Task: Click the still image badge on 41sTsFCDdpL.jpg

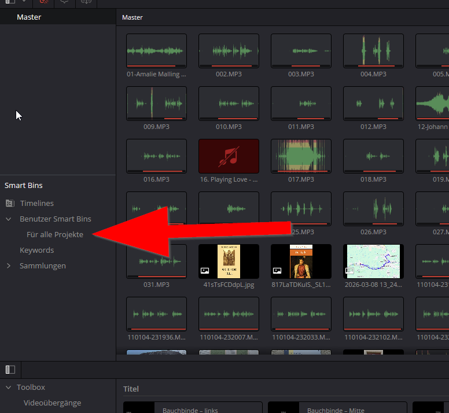Action: [205, 270]
